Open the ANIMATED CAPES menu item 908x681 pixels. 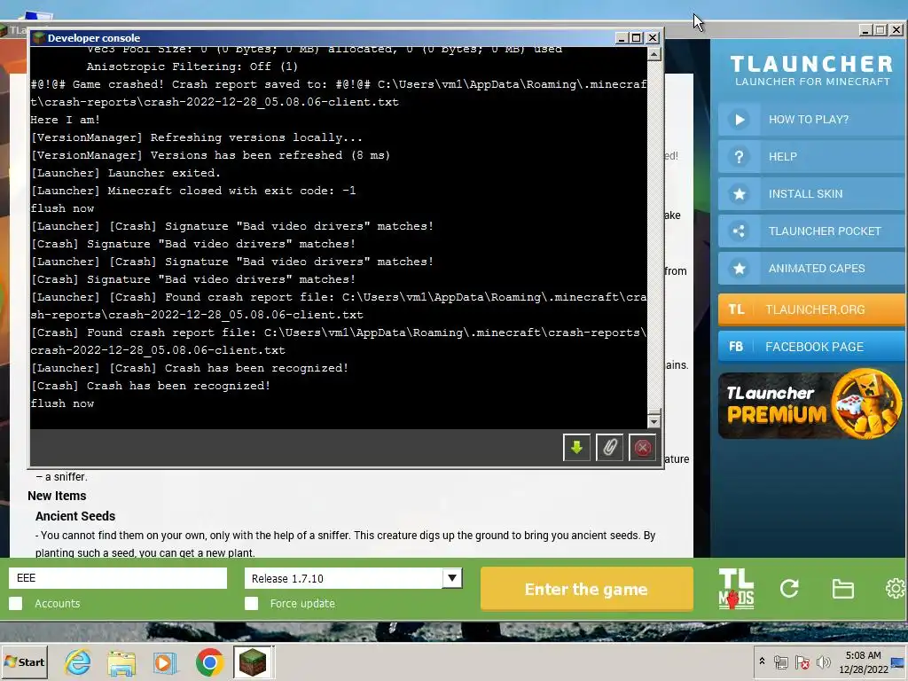tap(810, 268)
